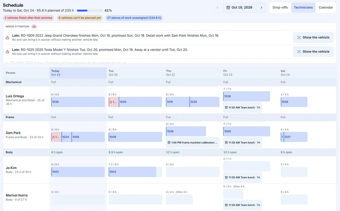Open Luis Ortega's 1036 block on Friday
This screenshot has height=211, width=340.
point(247,96)
